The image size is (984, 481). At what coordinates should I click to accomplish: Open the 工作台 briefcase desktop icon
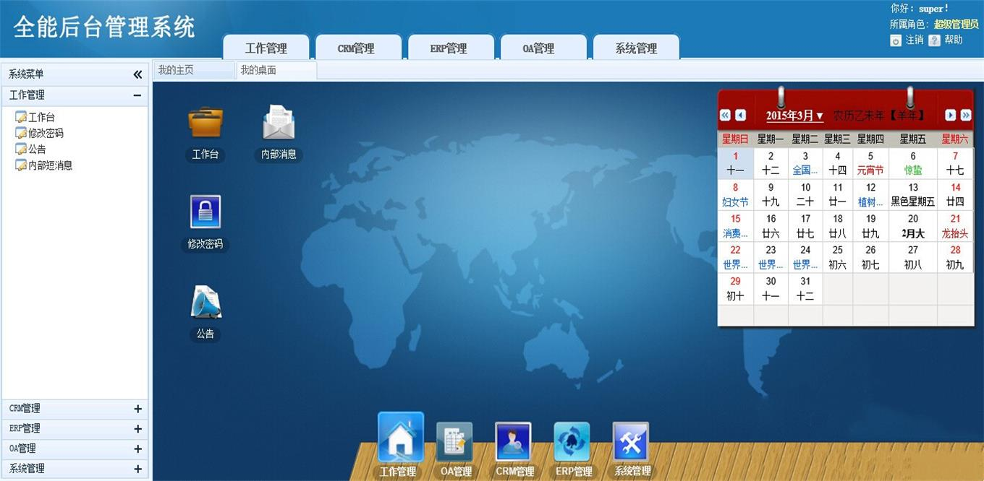[x=205, y=123]
